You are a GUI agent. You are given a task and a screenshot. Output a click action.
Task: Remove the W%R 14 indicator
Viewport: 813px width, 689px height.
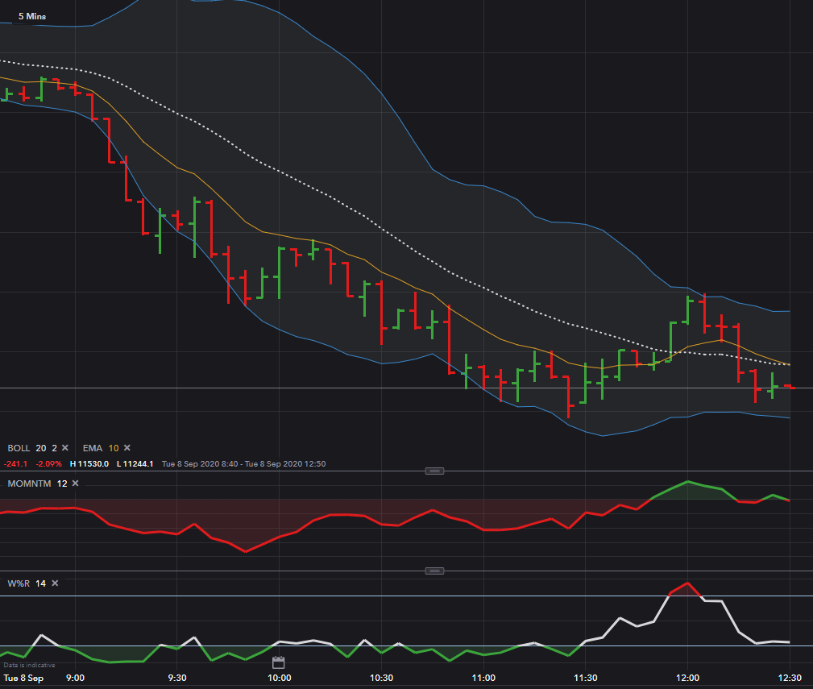[x=55, y=583]
